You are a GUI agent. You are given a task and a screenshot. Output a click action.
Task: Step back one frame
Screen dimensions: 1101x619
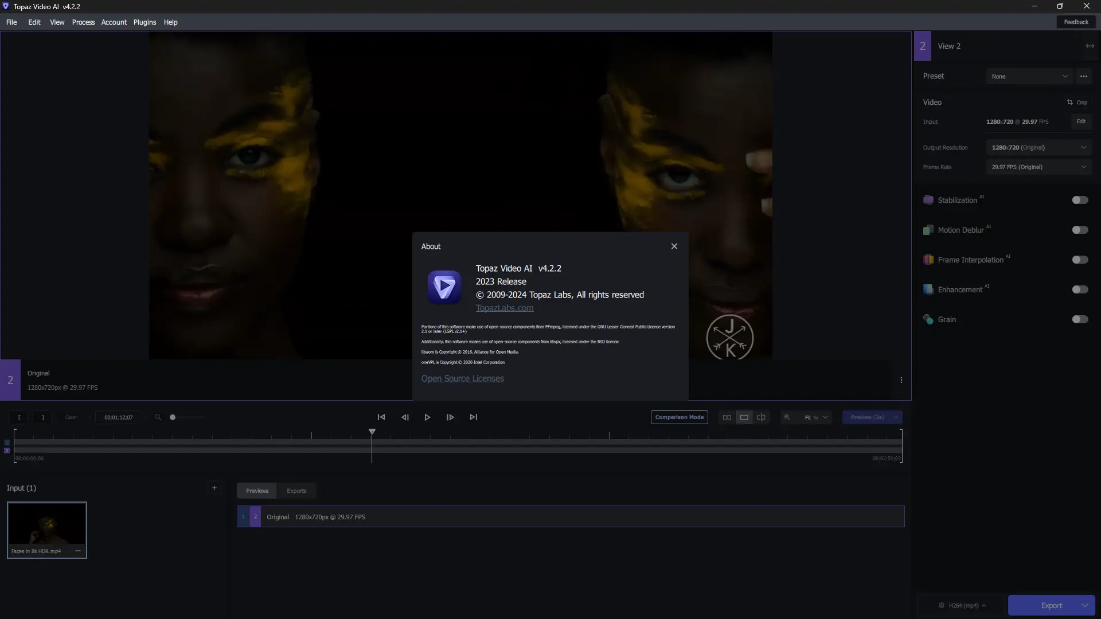pos(405,417)
